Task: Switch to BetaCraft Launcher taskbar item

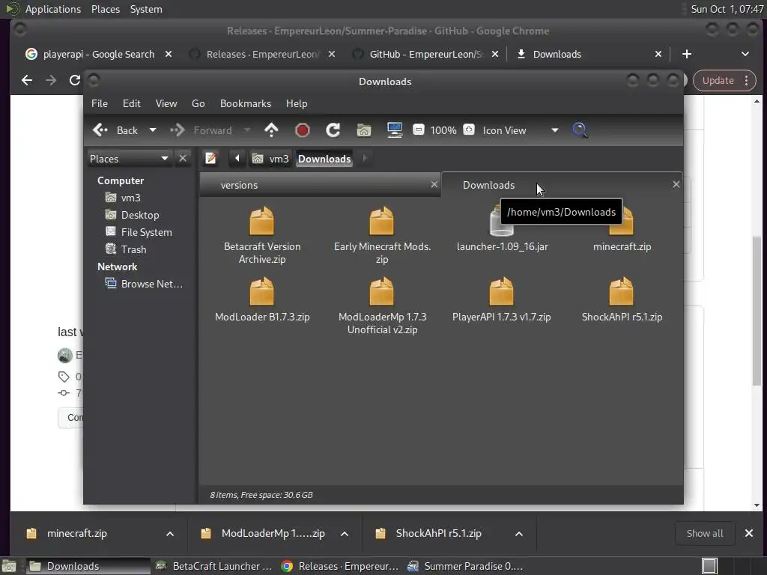Action: 213,566
